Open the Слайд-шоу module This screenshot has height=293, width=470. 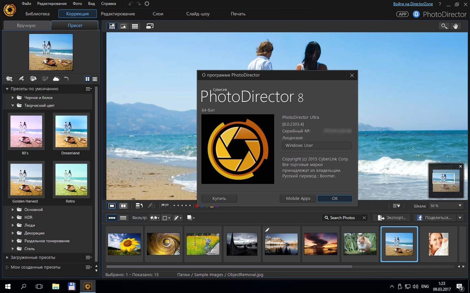198,14
